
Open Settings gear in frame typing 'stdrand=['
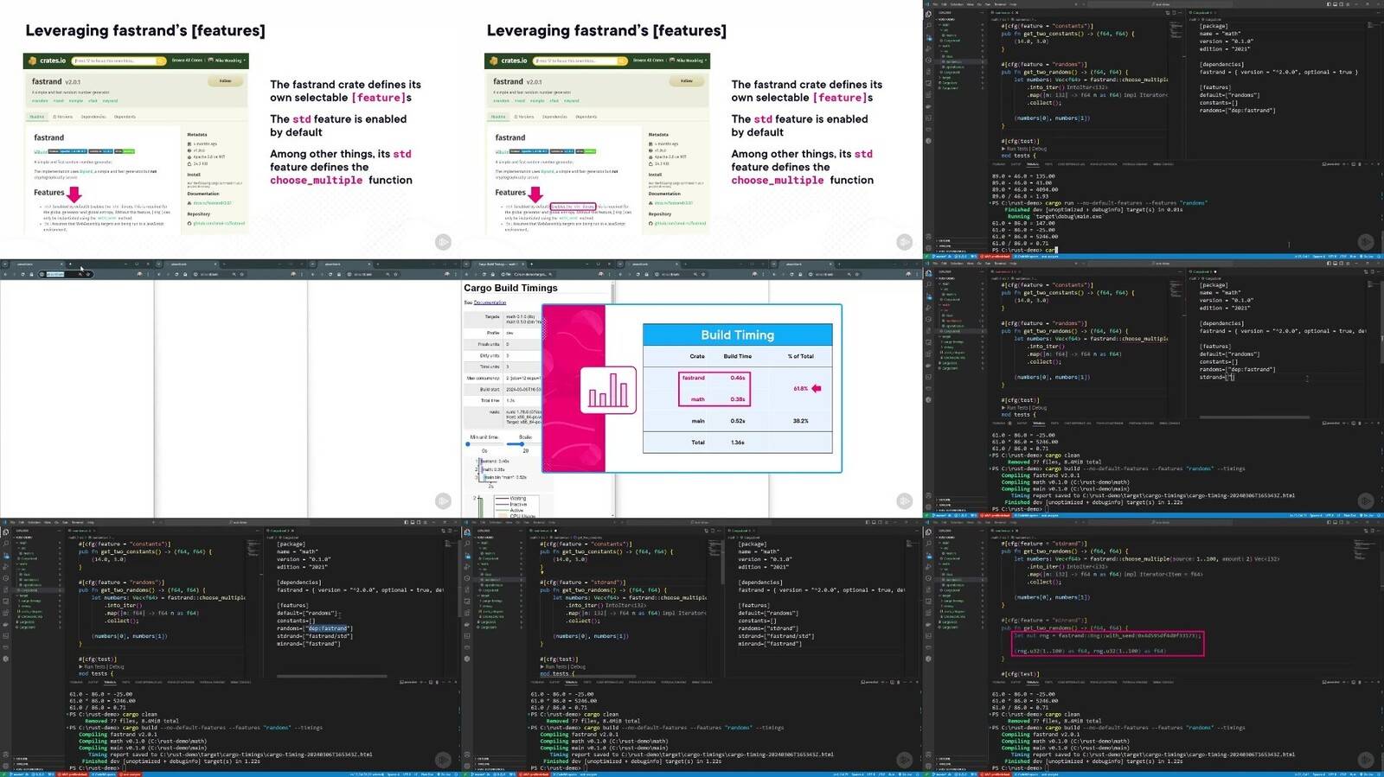click(x=928, y=506)
